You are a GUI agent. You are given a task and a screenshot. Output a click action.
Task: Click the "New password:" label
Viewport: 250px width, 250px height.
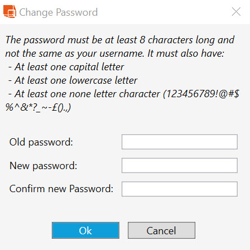[x=43, y=166]
